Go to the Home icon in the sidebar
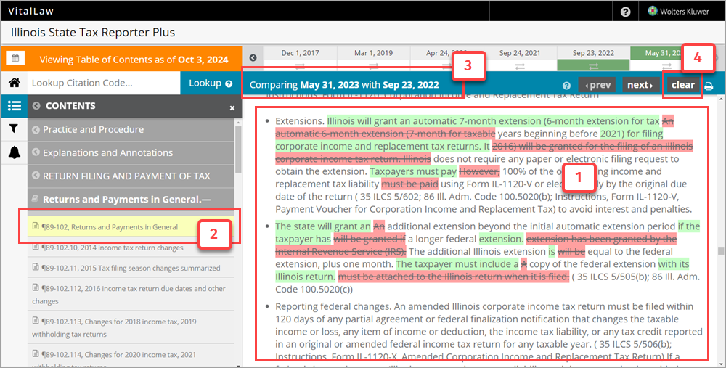Image resolution: width=726 pixels, height=368 pixels. (15, 83)
